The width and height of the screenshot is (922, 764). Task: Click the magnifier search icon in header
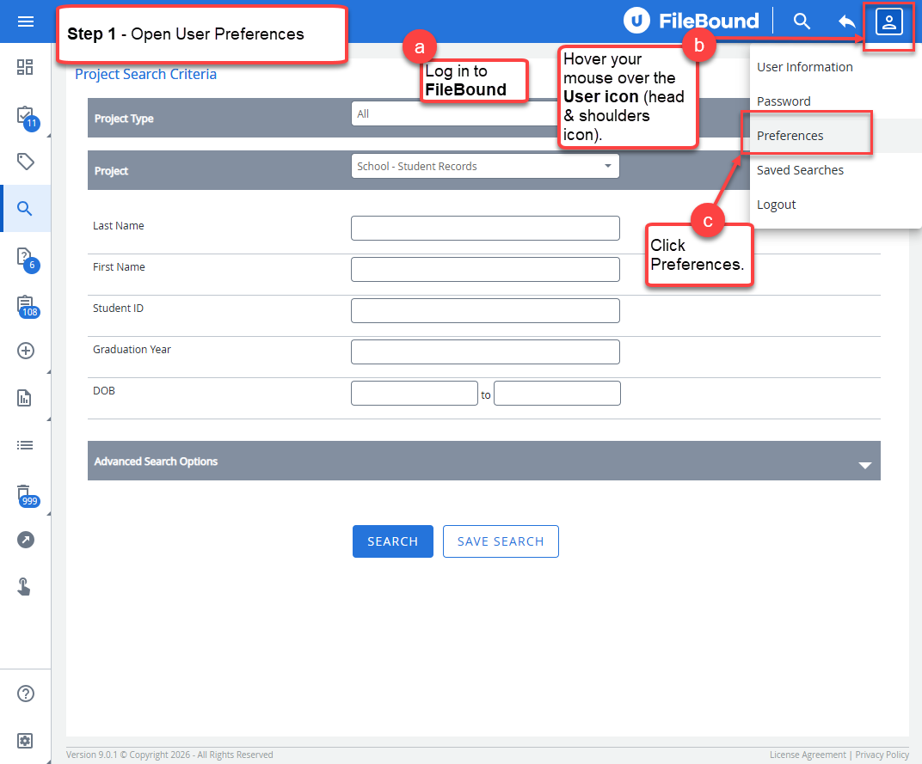(x=802, y=21)
